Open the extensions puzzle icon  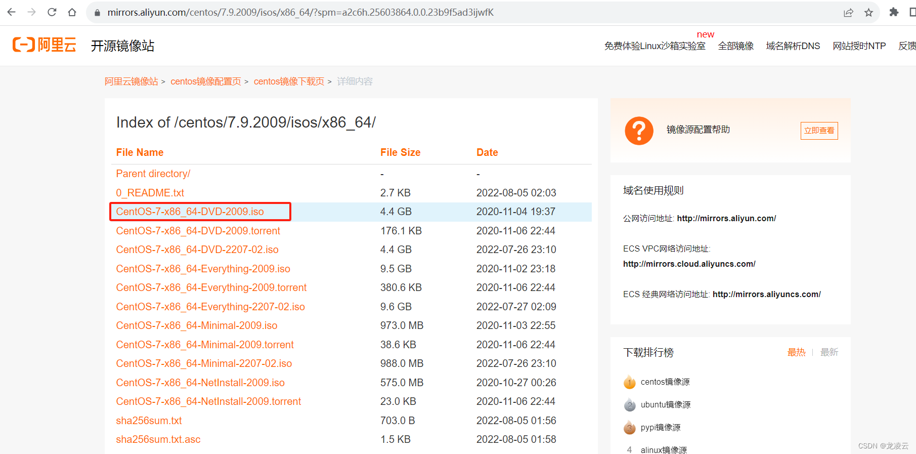pos(894,12)
